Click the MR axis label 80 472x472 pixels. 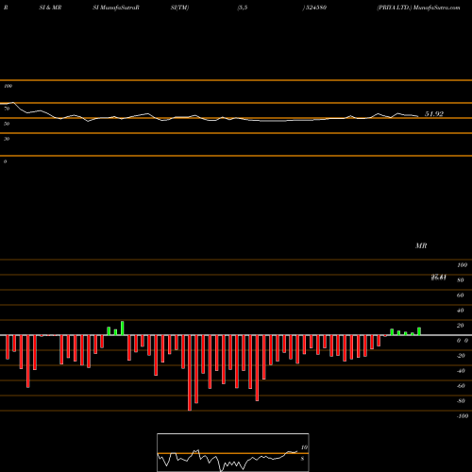[x=461, y=280]
